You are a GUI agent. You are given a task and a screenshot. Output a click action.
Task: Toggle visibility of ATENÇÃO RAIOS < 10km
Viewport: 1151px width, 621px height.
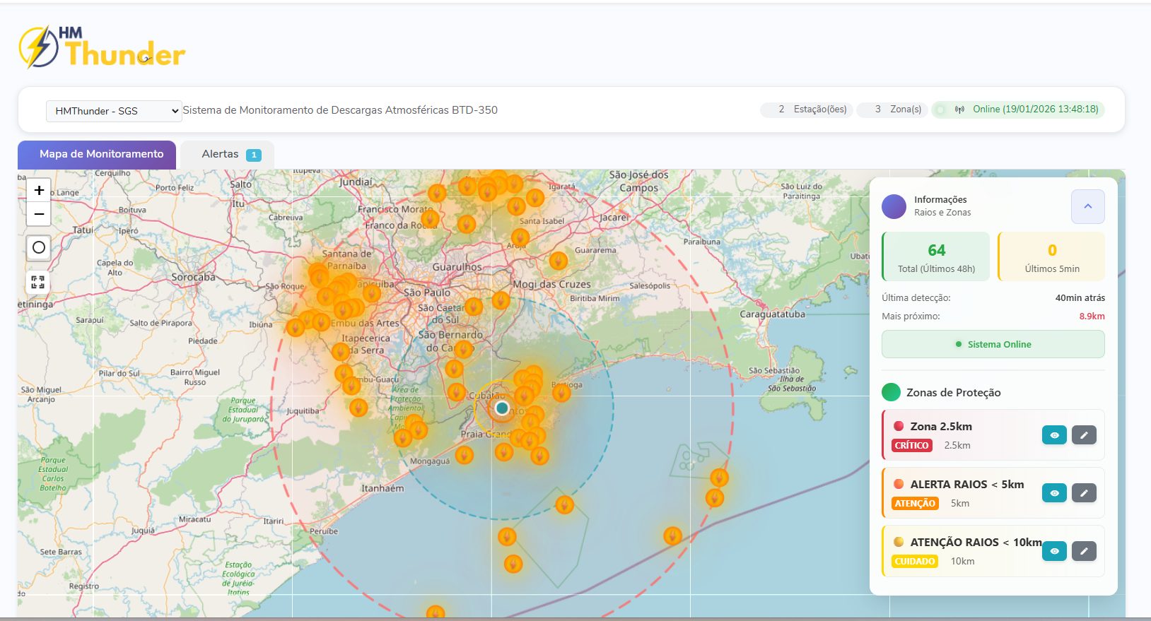pos(1054,551)
